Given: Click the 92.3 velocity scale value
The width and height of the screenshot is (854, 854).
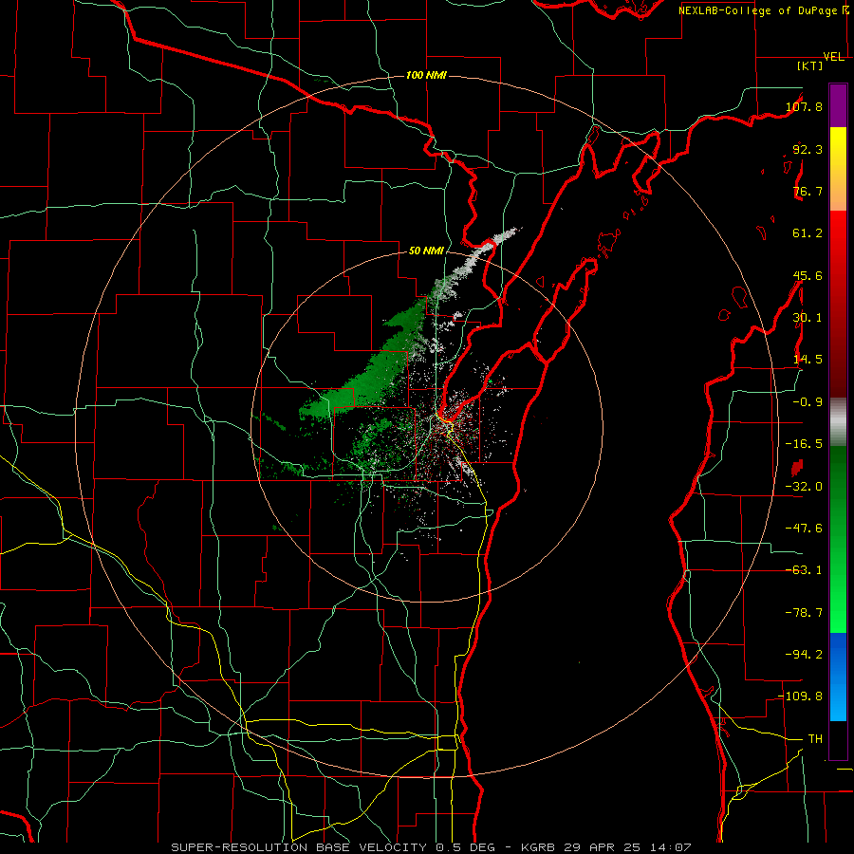Looking at the screenshot, I should click(808, 149).
